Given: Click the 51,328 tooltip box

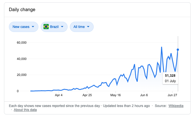Looking at the screenshot, I should click(x=171, y=78).
